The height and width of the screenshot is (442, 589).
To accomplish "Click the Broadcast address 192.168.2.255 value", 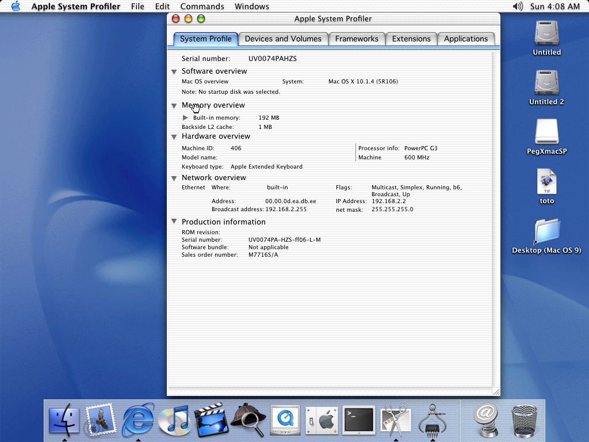I will (x=286, y=209).
